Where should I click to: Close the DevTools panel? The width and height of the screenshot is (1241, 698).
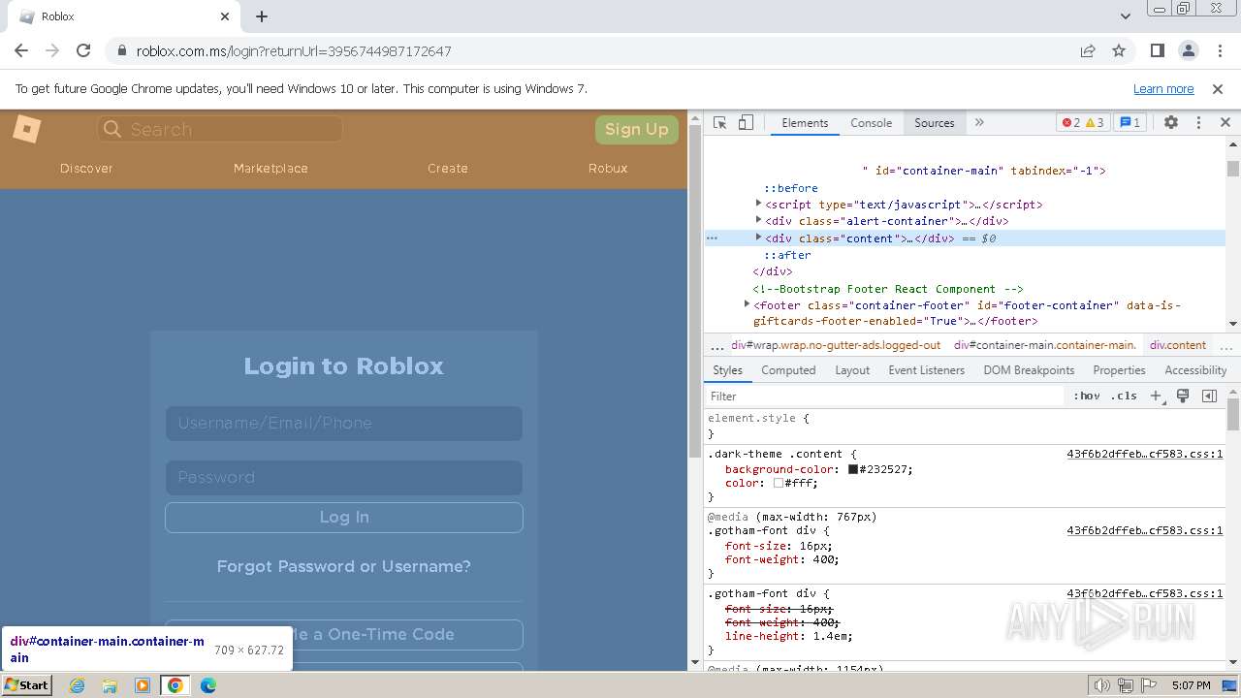[1225, 123]
